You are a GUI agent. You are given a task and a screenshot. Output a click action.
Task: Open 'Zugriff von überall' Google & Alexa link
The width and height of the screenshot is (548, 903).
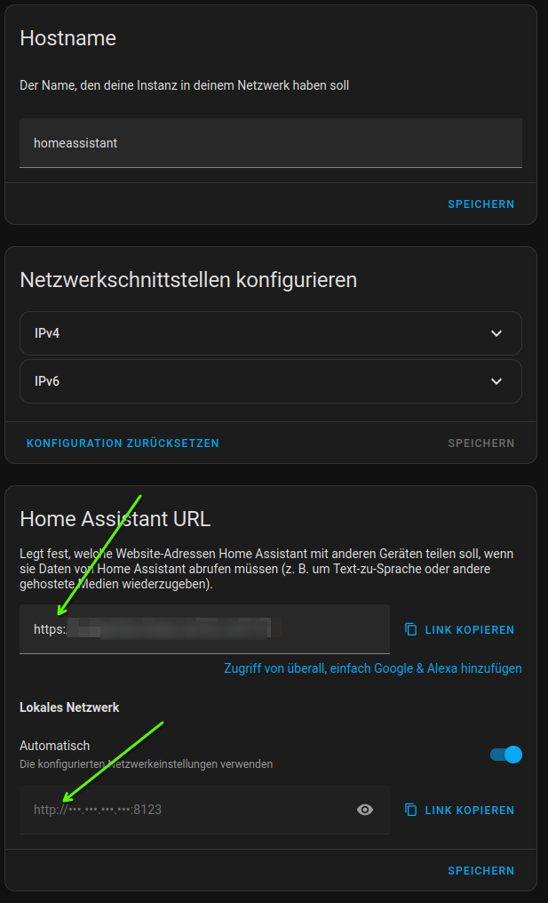373,668
